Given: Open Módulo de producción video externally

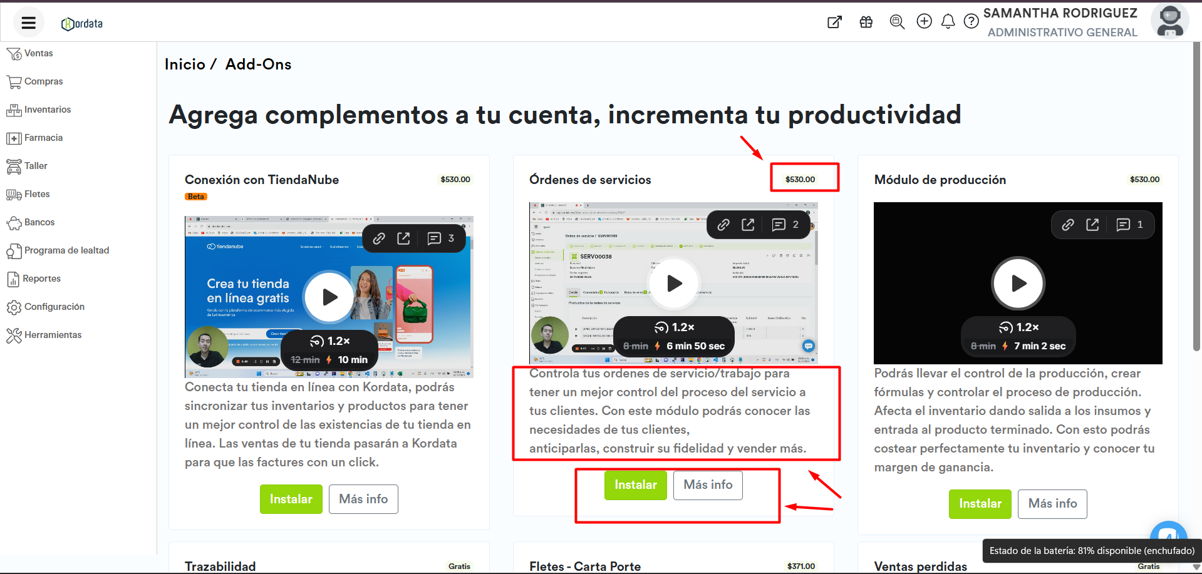Looking at the screenshot, I should [x=1092, y=225].
